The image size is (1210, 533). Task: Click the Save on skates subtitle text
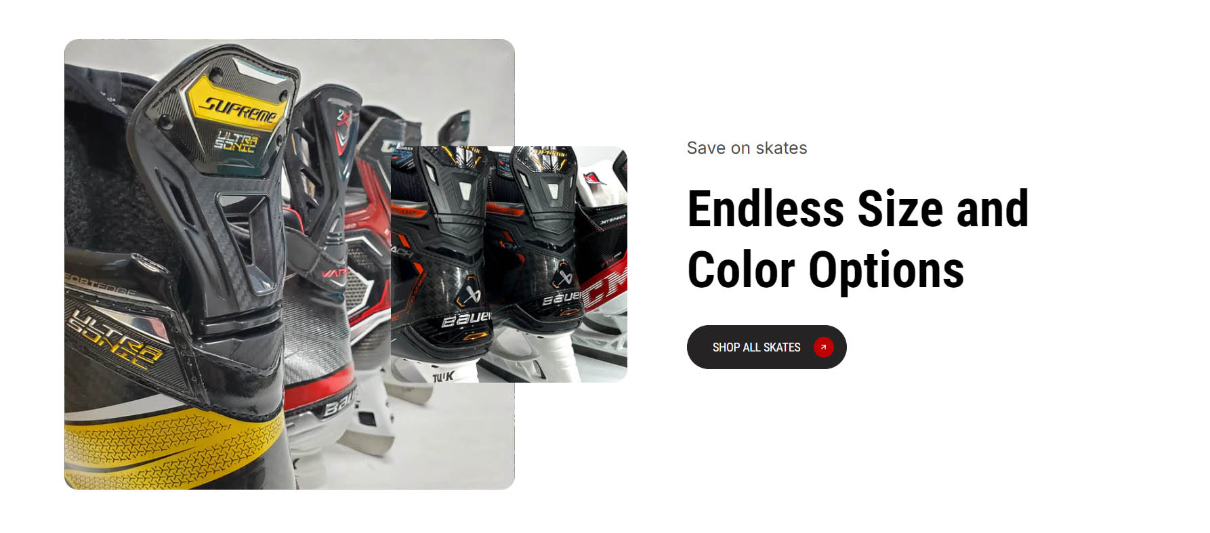(x=747, y=148)
